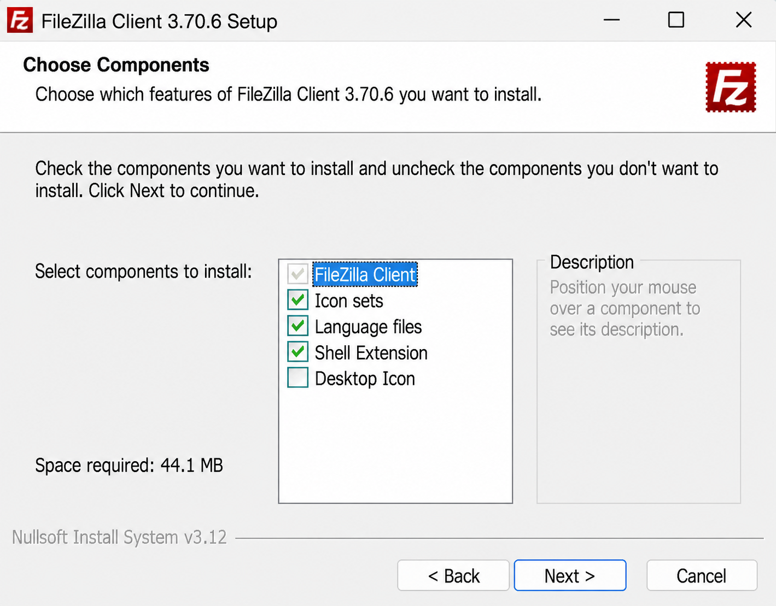
Task: Click the large FileZilla logo in header
Action: [731, 87]
